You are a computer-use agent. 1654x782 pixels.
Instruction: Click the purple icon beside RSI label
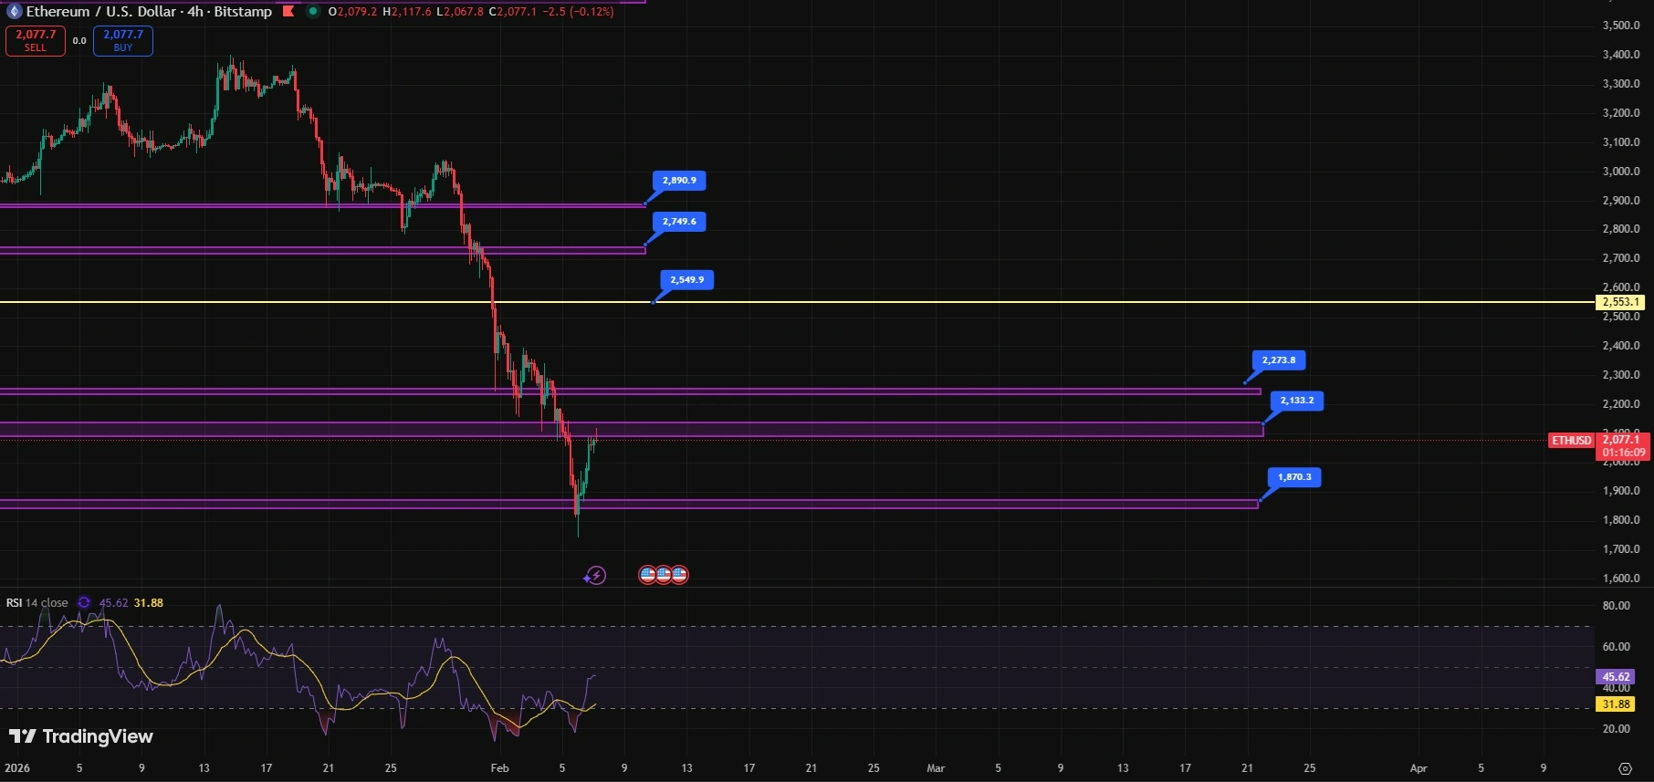tap(84, 603)
